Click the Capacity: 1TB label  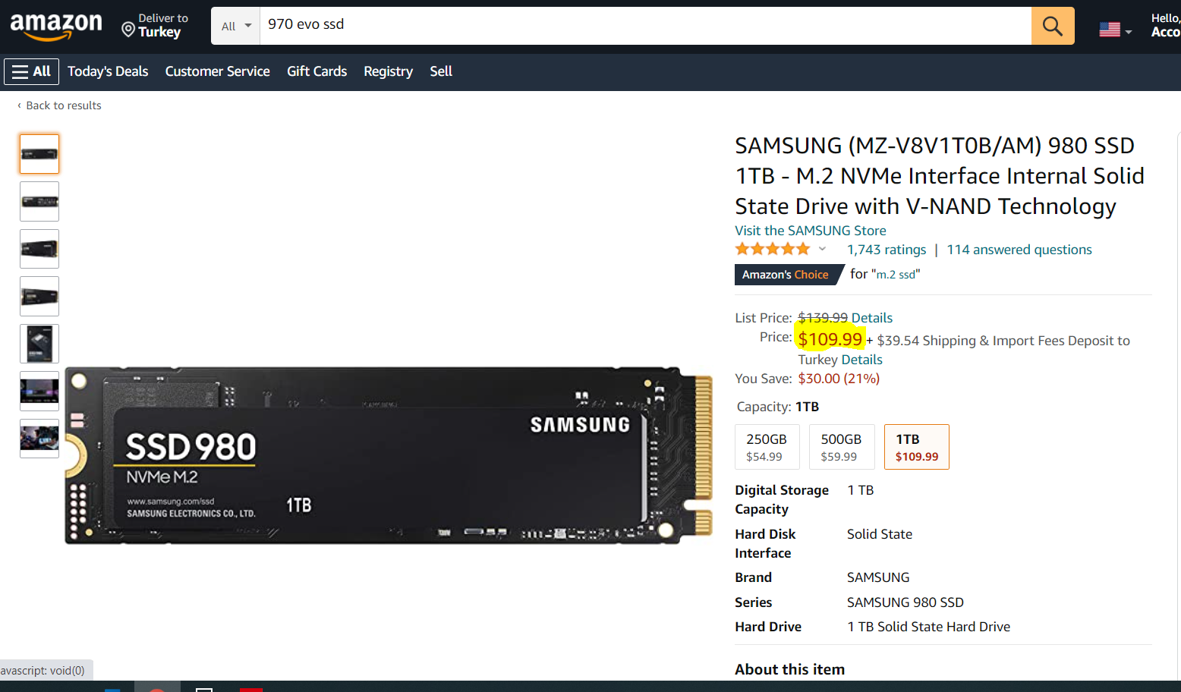point(778,407)
